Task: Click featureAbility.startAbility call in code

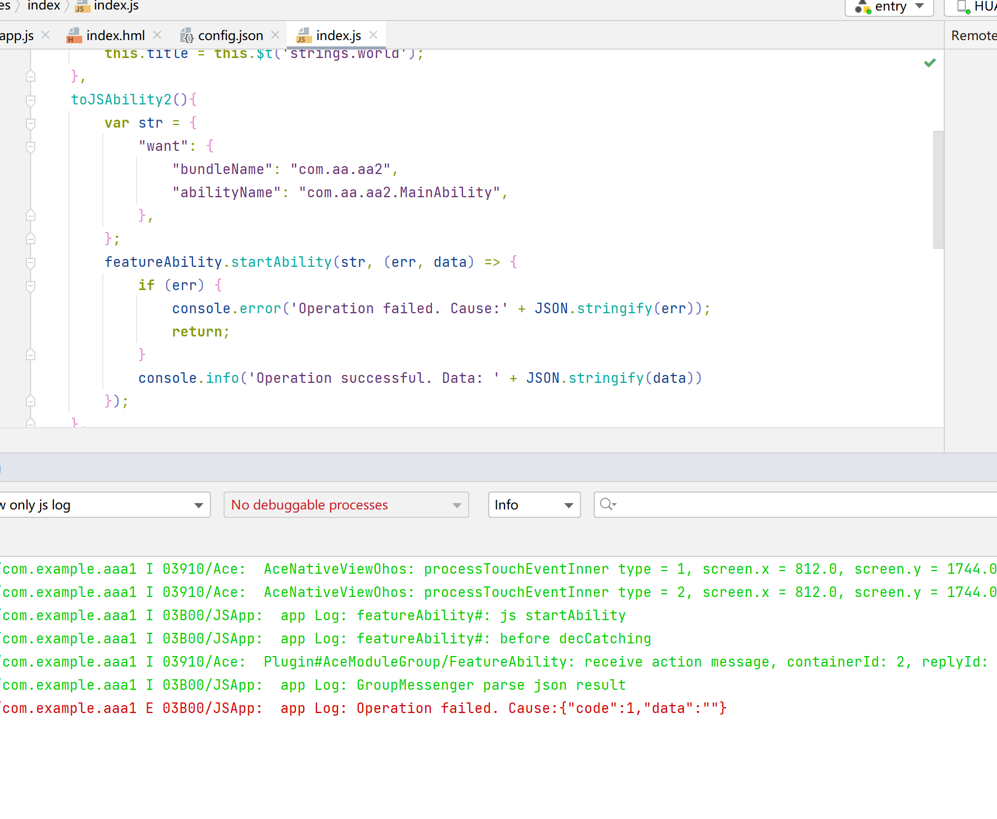Action: (x=218, y=262)
